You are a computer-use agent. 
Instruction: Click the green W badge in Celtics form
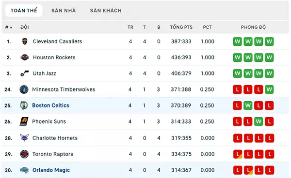248,106
